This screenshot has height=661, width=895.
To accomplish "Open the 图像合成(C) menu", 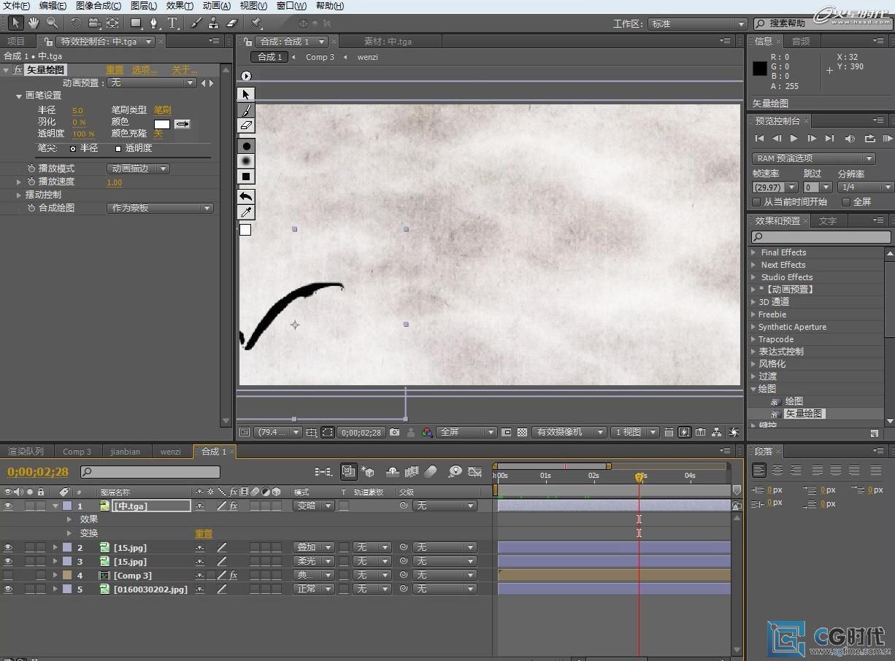I will 99,6.
